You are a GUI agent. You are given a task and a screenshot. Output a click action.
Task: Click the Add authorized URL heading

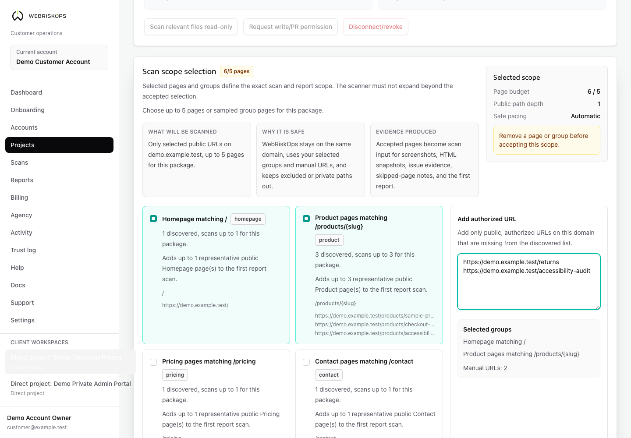(x=487, y=219)
